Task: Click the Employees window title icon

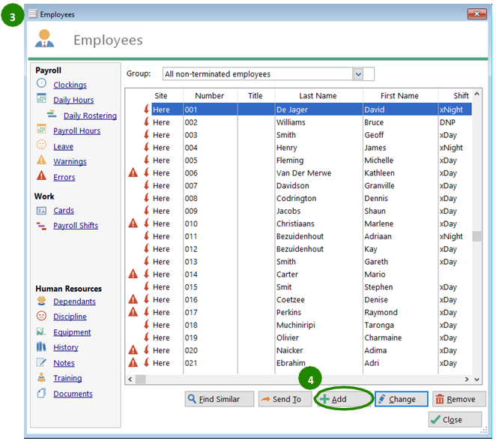Action: 33,13
